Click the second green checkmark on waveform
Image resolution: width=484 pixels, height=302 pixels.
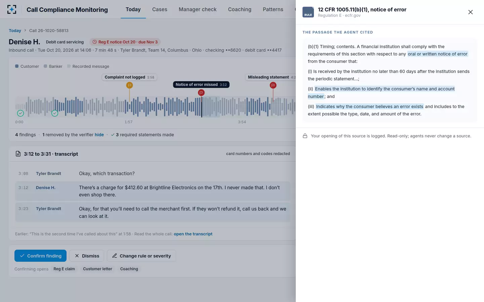point(55,113)
